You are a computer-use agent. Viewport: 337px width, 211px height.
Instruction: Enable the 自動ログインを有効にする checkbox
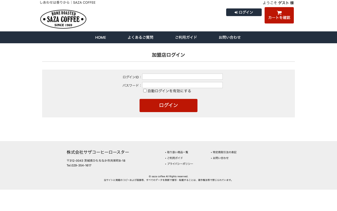[145, 90]
